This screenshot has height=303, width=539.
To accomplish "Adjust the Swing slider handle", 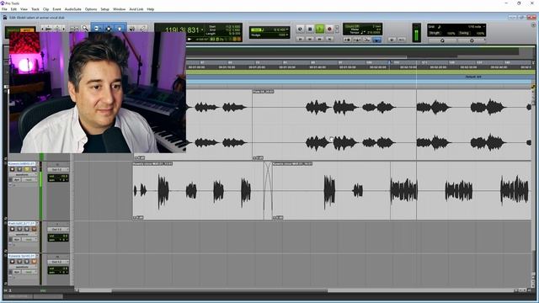I will pos(472,40).
